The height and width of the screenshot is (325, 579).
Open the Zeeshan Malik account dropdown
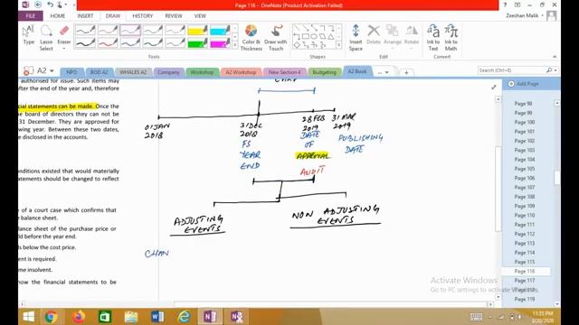543,16
